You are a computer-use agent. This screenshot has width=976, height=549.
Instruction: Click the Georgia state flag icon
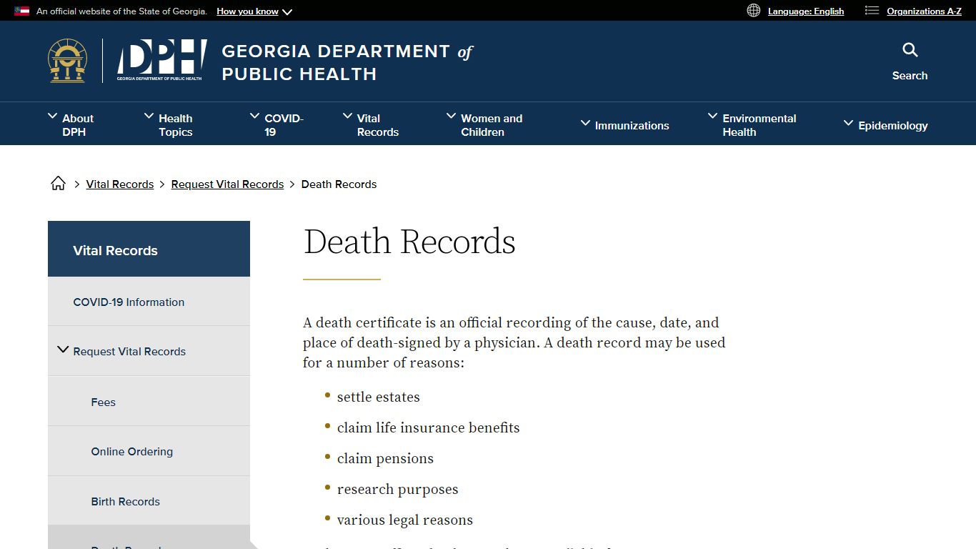[x=21, y=11]
